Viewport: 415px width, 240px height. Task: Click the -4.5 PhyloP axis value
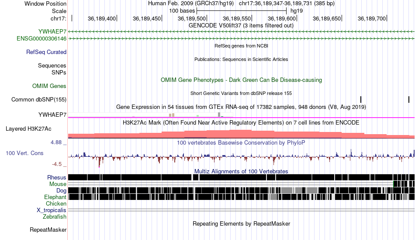(57, 164)
